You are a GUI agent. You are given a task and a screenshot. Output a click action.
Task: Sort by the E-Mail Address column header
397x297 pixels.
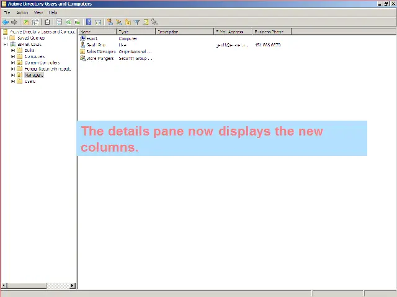pos(233,32)
